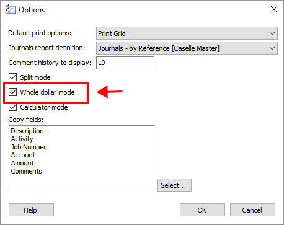The height and width of the screenshot is (225, 284).
Task: Disable the Calculator mode checkbox
Action: [x=12, y=107]
